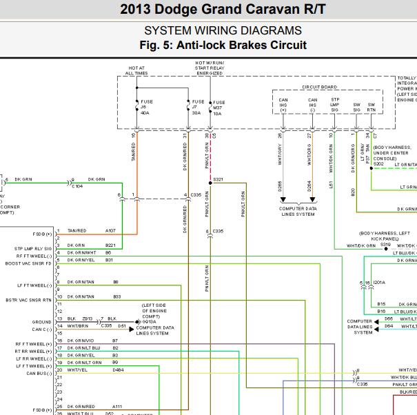Screen dimensions: 417x415
Task: Select the S319 splice label
Action: [385, 244]
